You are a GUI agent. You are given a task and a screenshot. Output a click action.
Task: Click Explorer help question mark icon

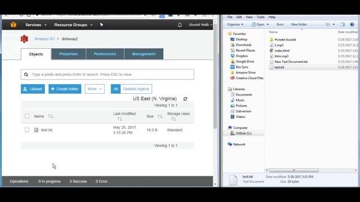coord(352,24)
